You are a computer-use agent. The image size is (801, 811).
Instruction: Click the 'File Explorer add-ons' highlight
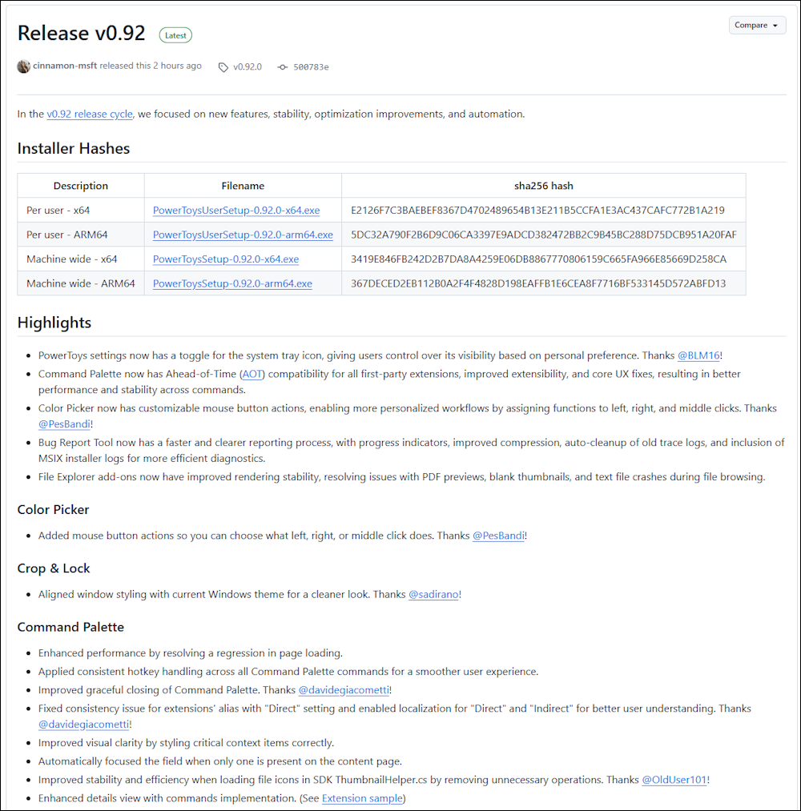point(401,477)
